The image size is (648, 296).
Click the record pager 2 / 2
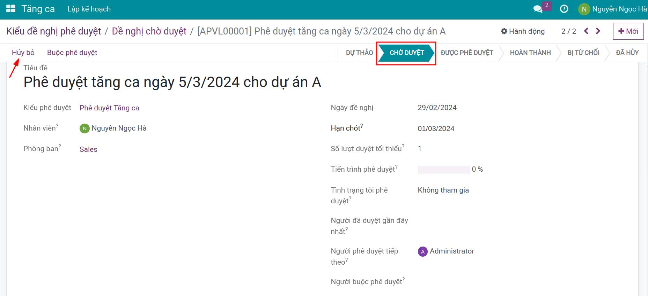click(x=568, y=31)
